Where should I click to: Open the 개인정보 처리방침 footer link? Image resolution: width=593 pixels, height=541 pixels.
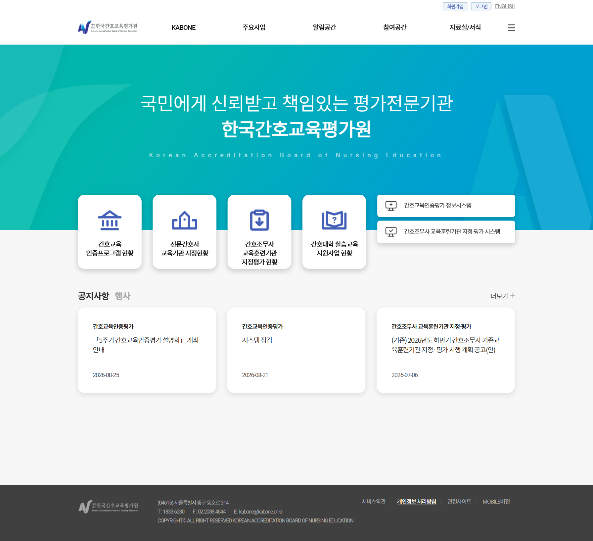[x=416, y=502]
